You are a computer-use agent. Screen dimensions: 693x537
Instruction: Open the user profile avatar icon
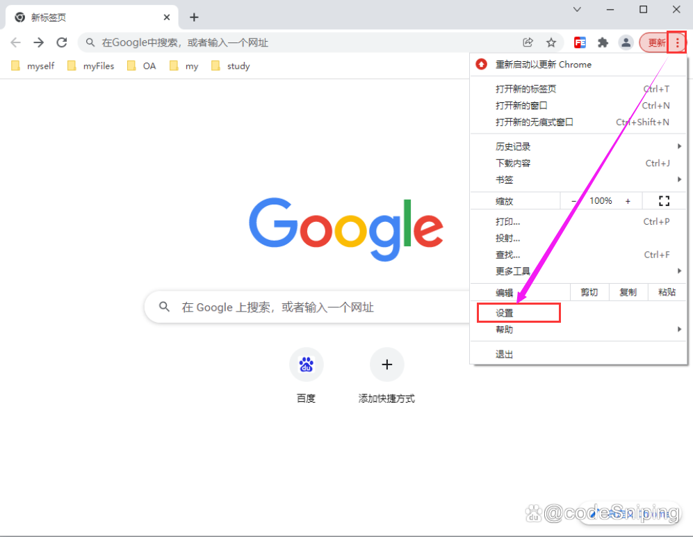pos(626,42)
